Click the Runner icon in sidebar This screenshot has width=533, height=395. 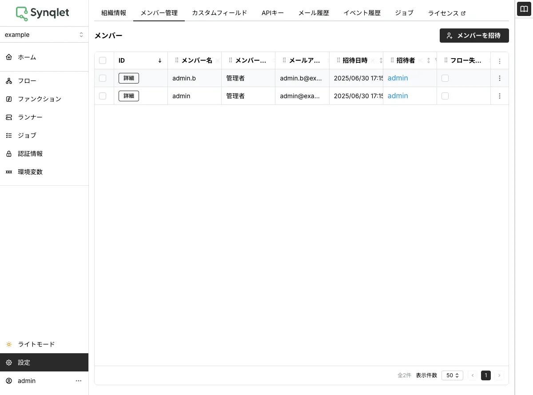tap(9, 117)
